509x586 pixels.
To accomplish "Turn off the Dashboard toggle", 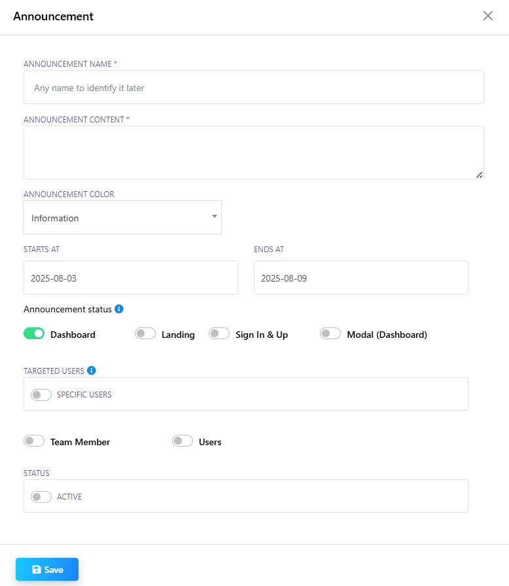I will [x=34, y=334].
